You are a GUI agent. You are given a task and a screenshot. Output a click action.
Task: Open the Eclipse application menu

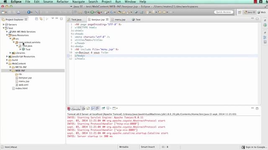(16, 2)
